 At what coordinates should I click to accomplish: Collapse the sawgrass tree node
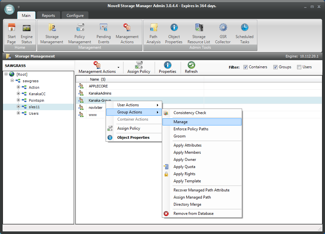[x=12, y=80]
